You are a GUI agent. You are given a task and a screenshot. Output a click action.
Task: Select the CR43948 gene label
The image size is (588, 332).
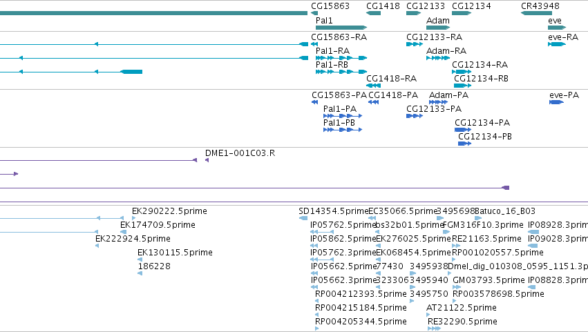pos(540,6)
